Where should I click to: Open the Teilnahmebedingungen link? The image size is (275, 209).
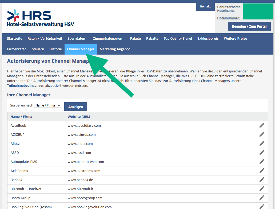click(x=26, y=85)
